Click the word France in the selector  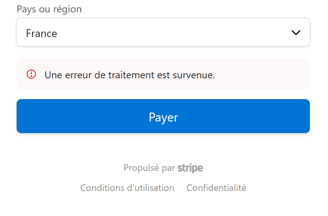[41, 34]
